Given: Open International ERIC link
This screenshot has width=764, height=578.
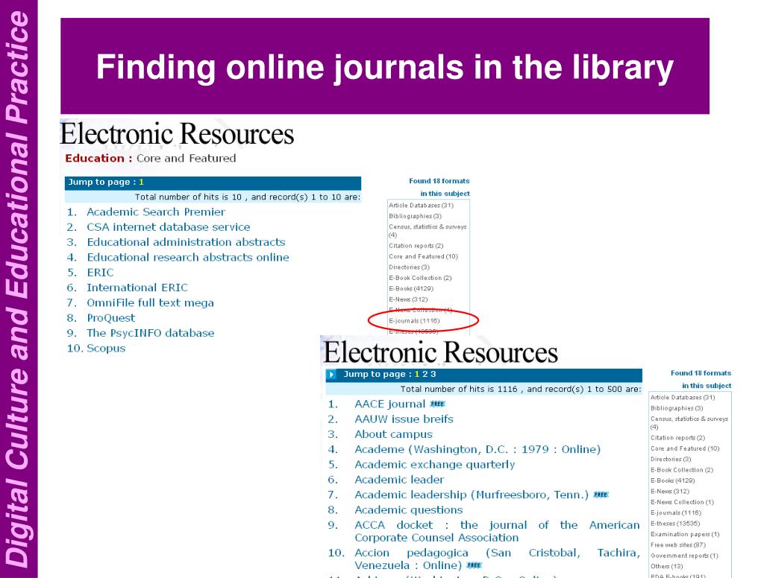Looking at the screenshot, I should coord(137,288).
